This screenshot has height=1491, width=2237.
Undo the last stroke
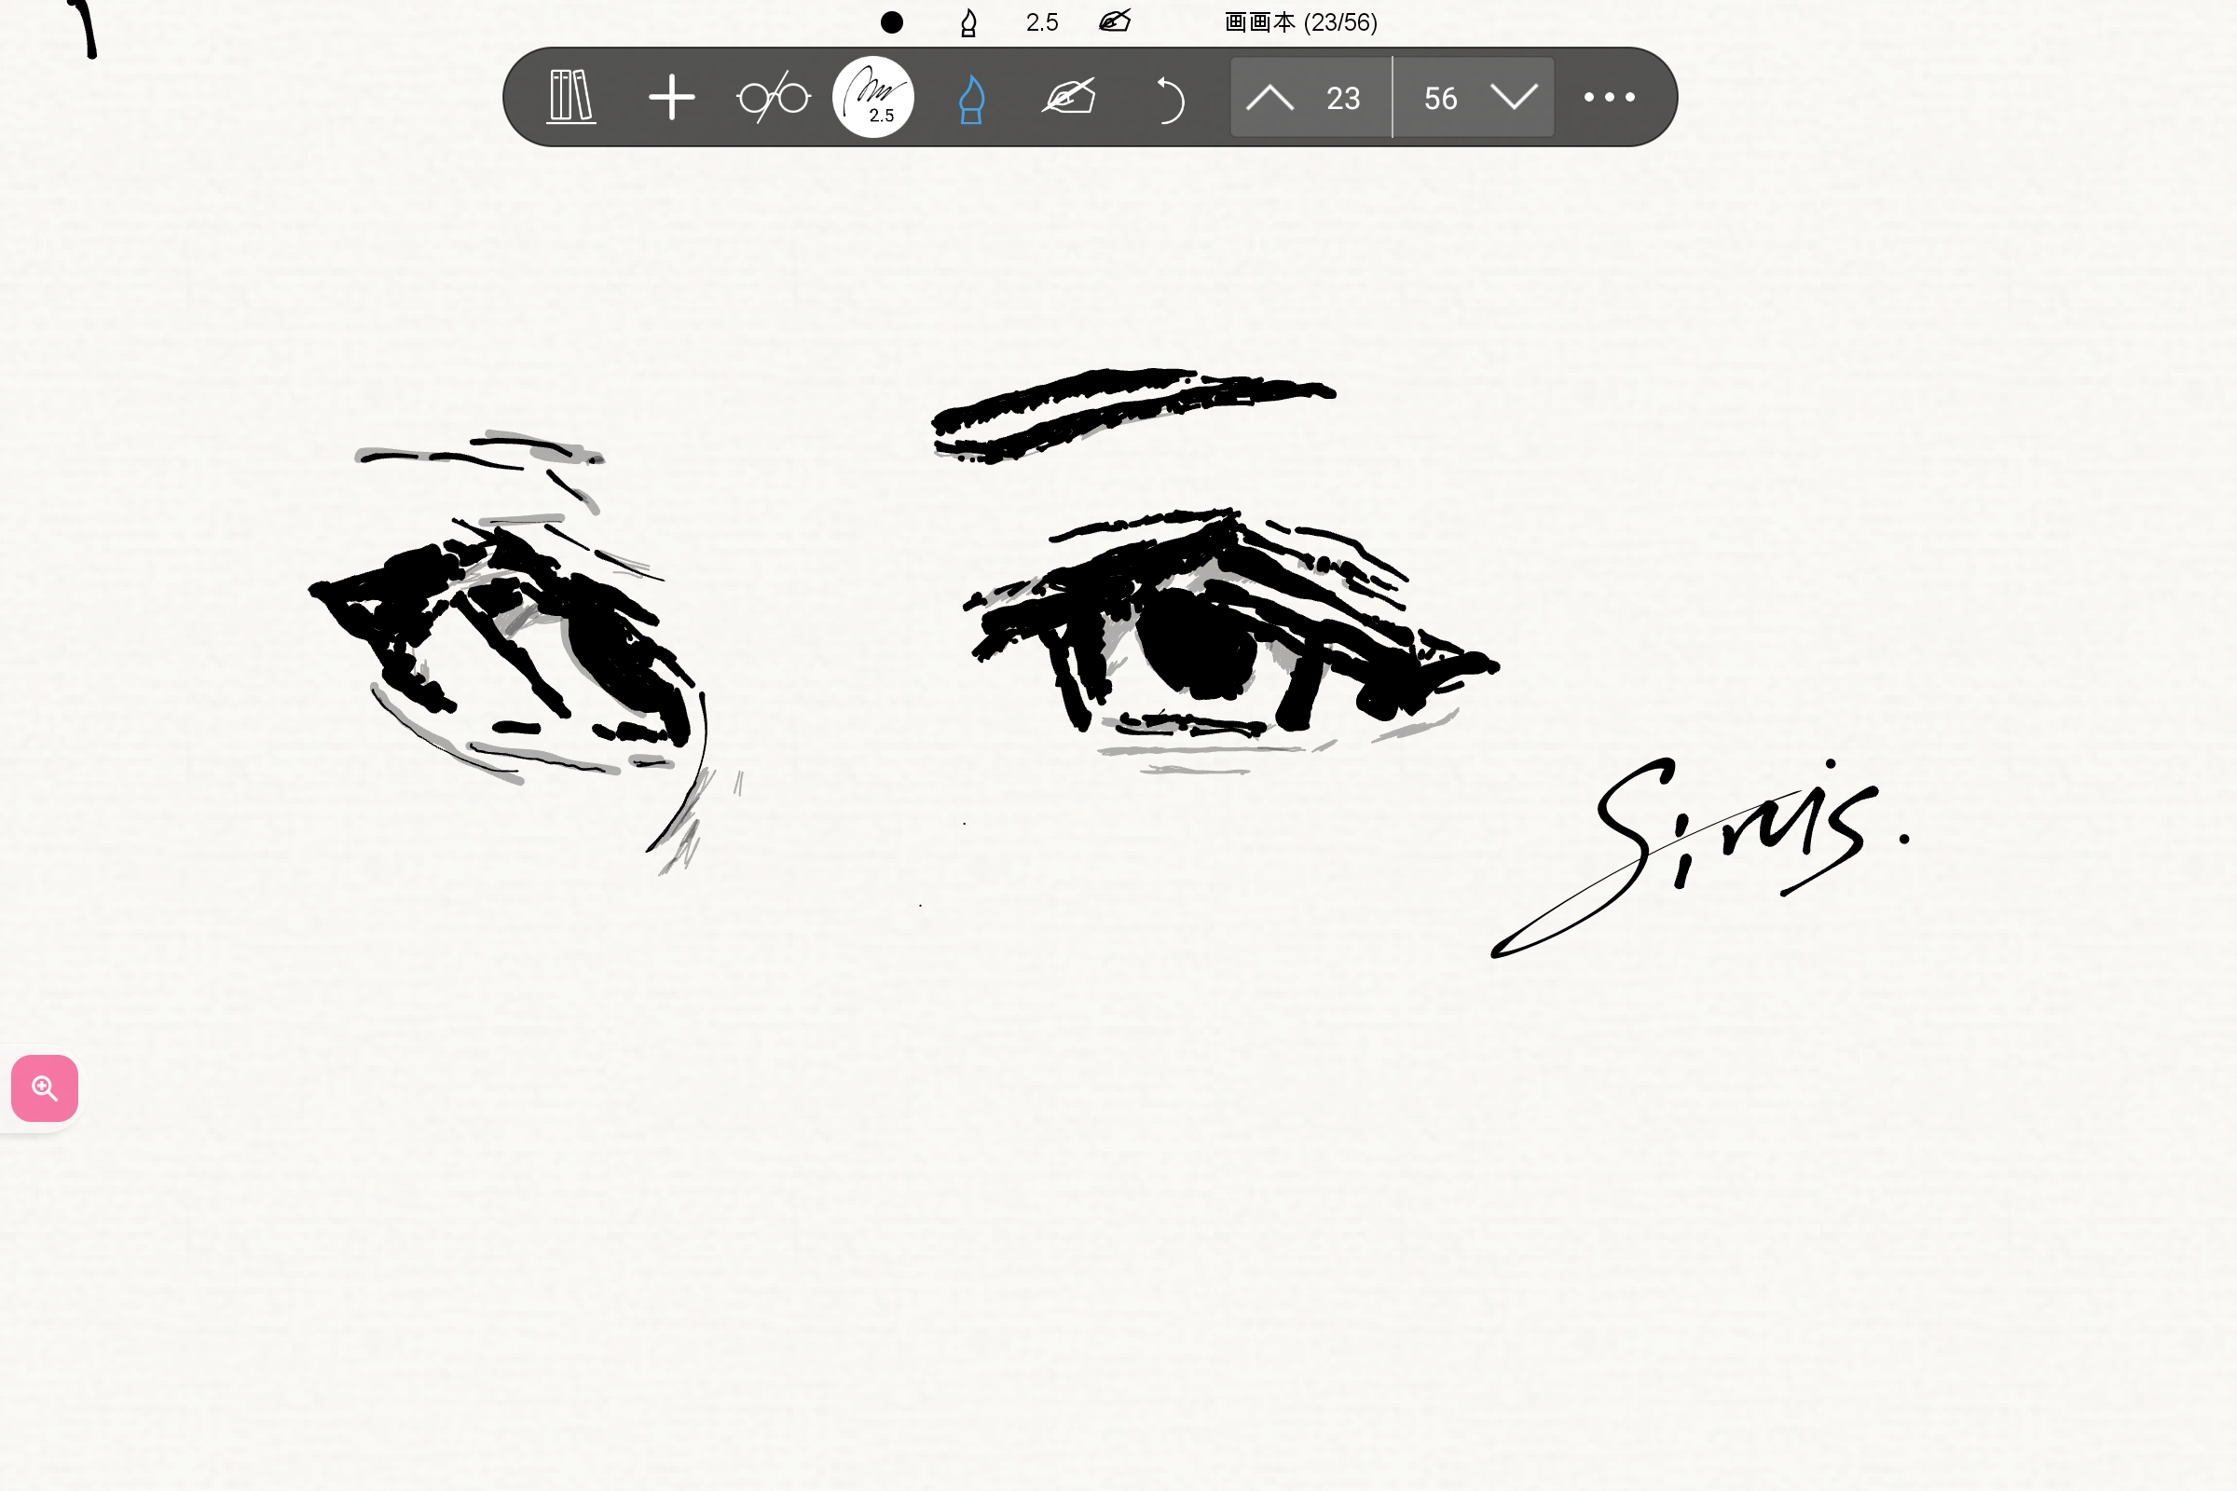[1170, 99]
